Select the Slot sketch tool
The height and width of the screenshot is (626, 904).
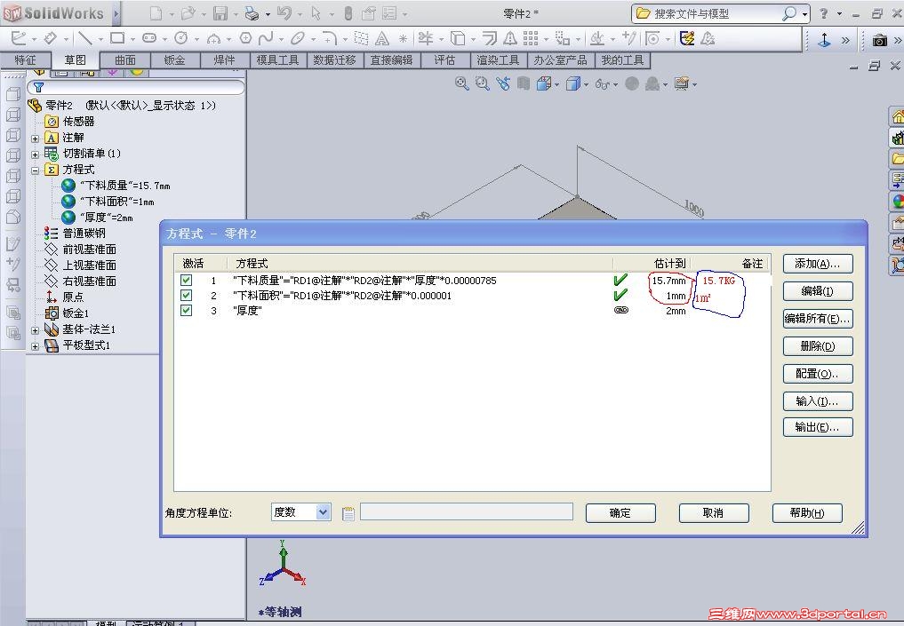tap(149, 38)
